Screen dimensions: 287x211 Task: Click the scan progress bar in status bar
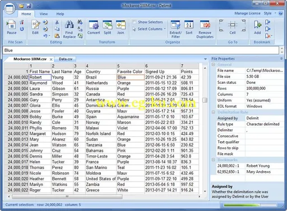coord(250,205)
